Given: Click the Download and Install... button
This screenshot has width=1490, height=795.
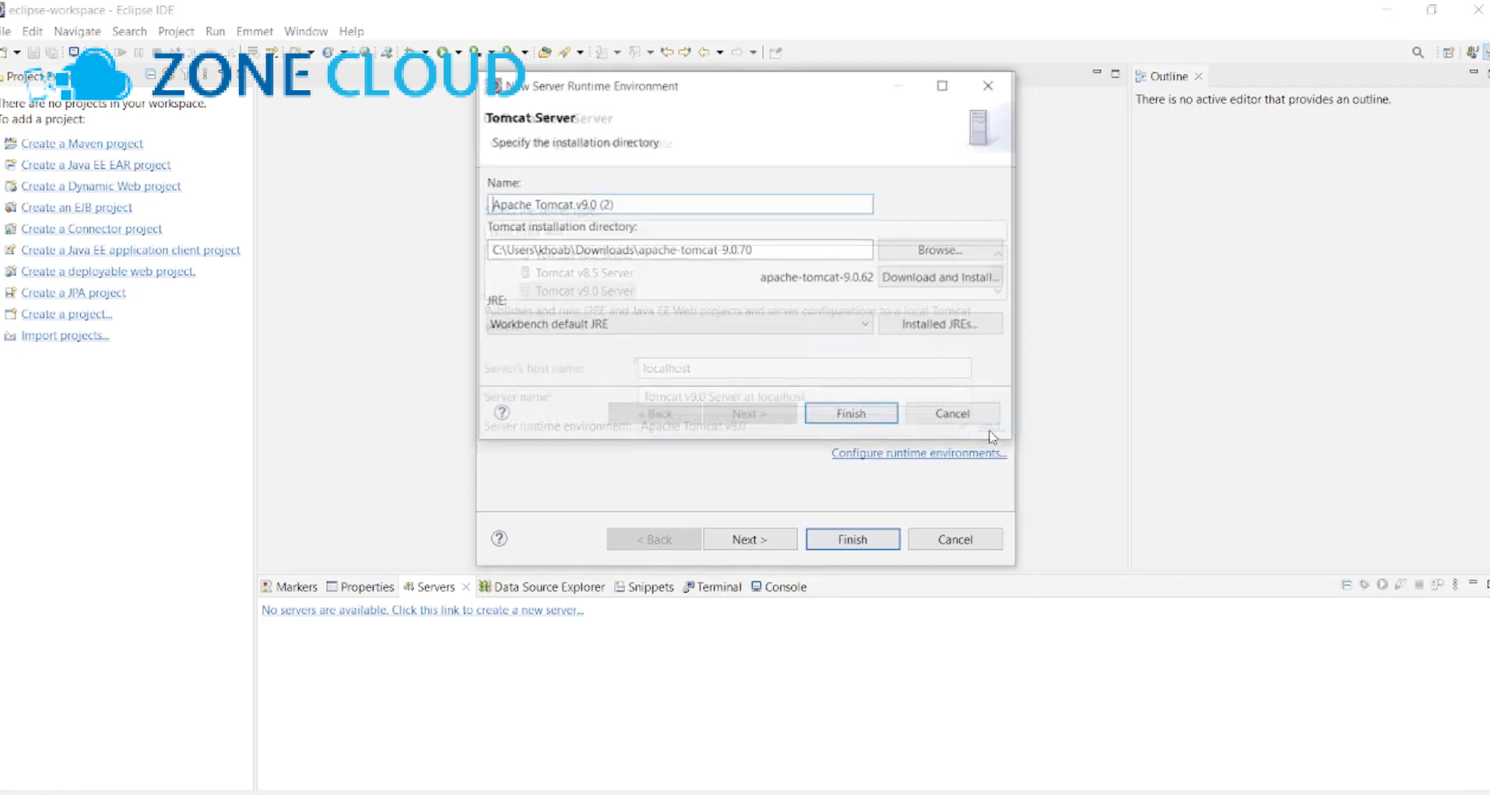Looking at the screenshot, I should 940,277.
